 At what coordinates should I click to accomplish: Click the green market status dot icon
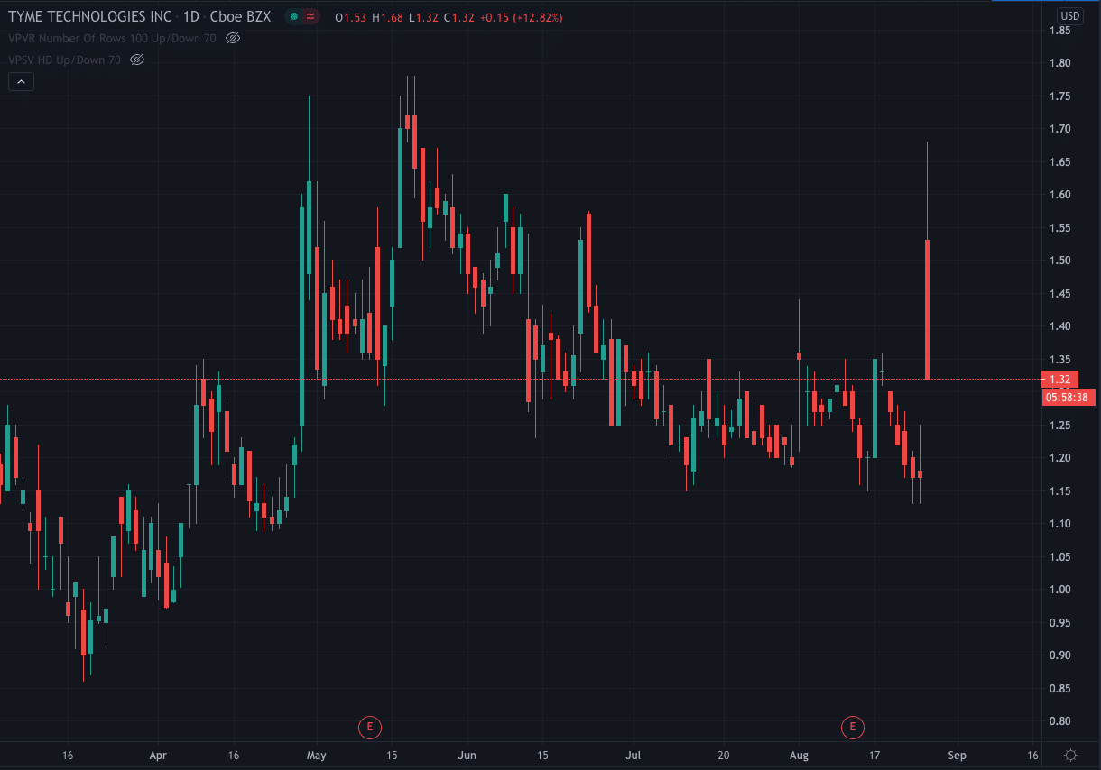coord(294,17)
